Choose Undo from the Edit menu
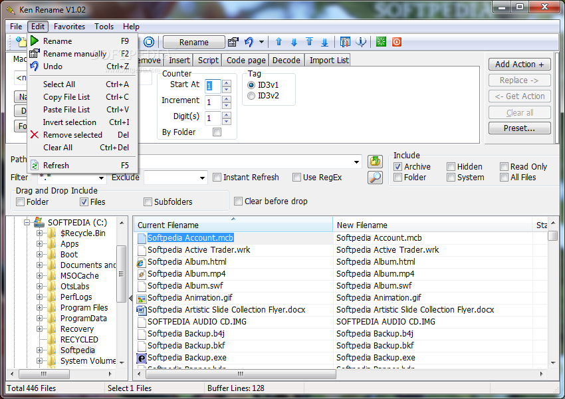This screenshot has width=565, height=399. click(82, 66)
